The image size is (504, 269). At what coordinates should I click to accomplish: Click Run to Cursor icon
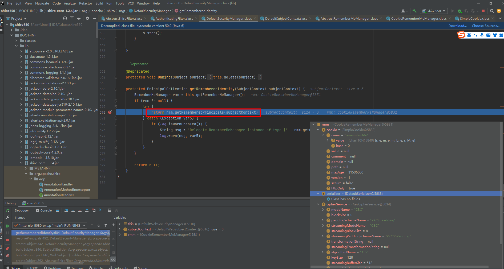(101, 210)
